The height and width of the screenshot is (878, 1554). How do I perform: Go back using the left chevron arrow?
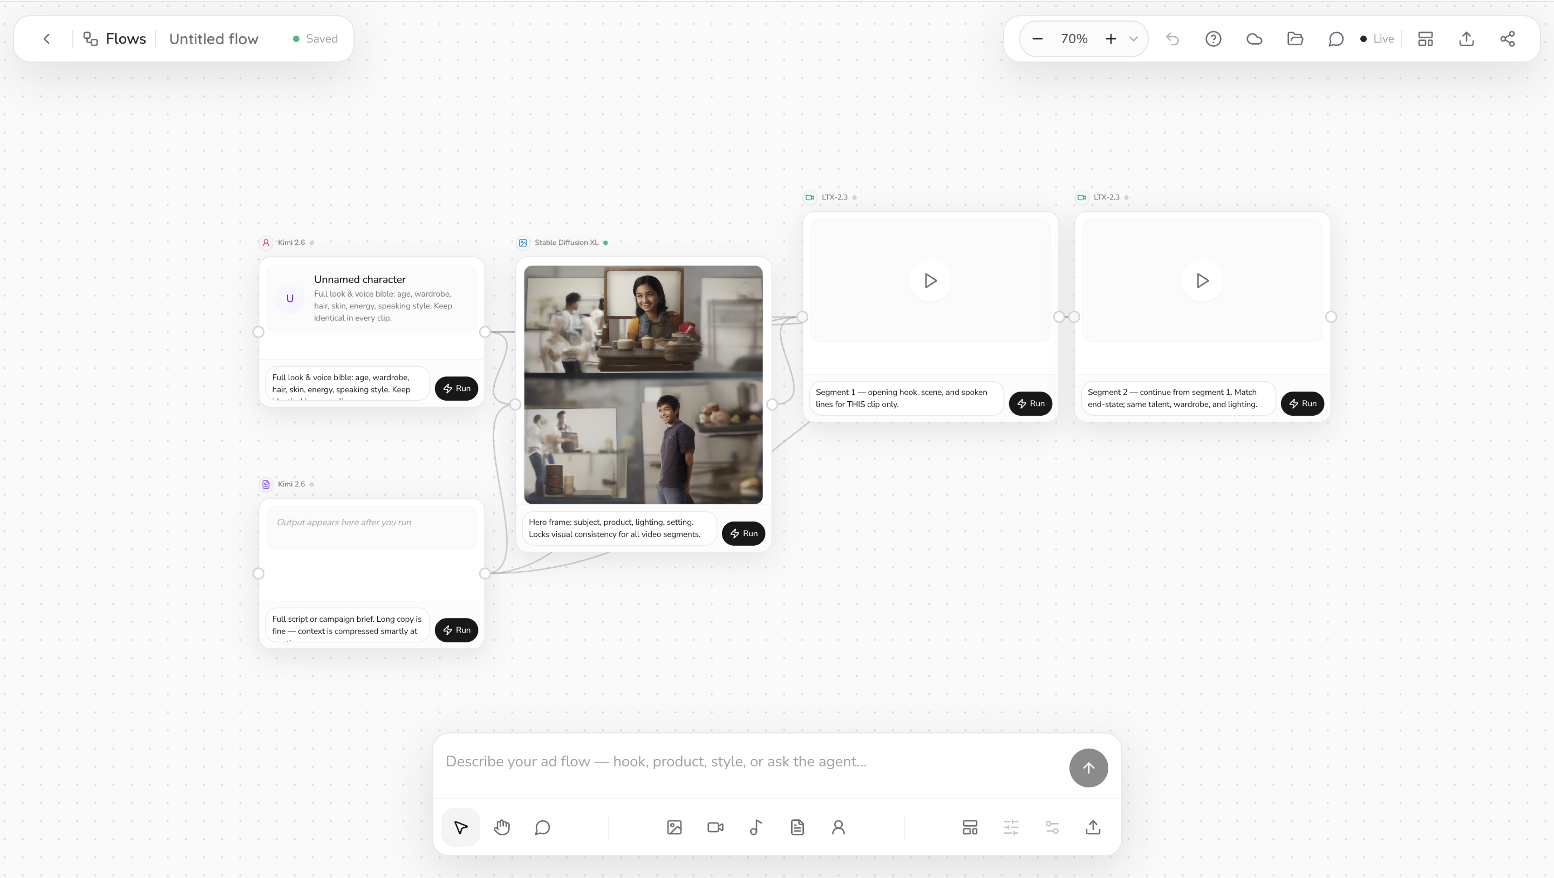[x=46, y=39]
